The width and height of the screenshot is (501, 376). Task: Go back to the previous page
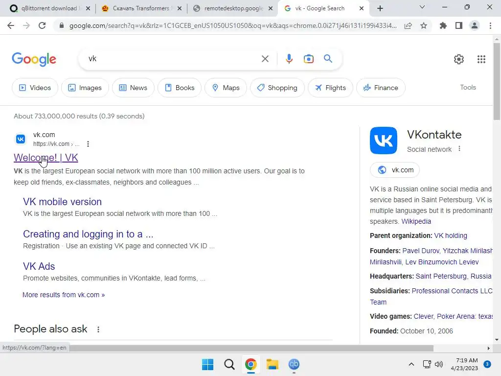click(11, 25)
